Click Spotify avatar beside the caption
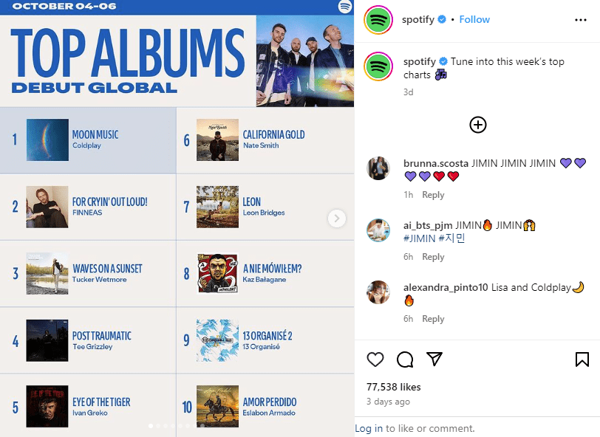Image resolution: width=600 pixels, height=437 pixels. pos(378,67)
